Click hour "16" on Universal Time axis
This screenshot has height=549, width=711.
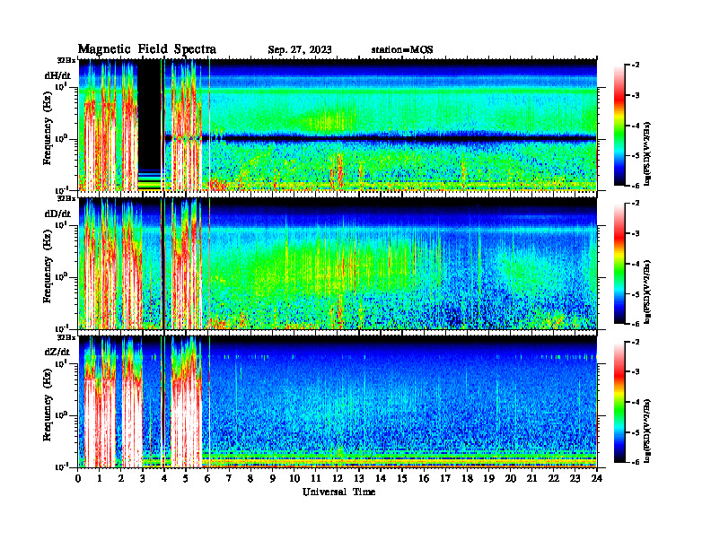point(424,479)
